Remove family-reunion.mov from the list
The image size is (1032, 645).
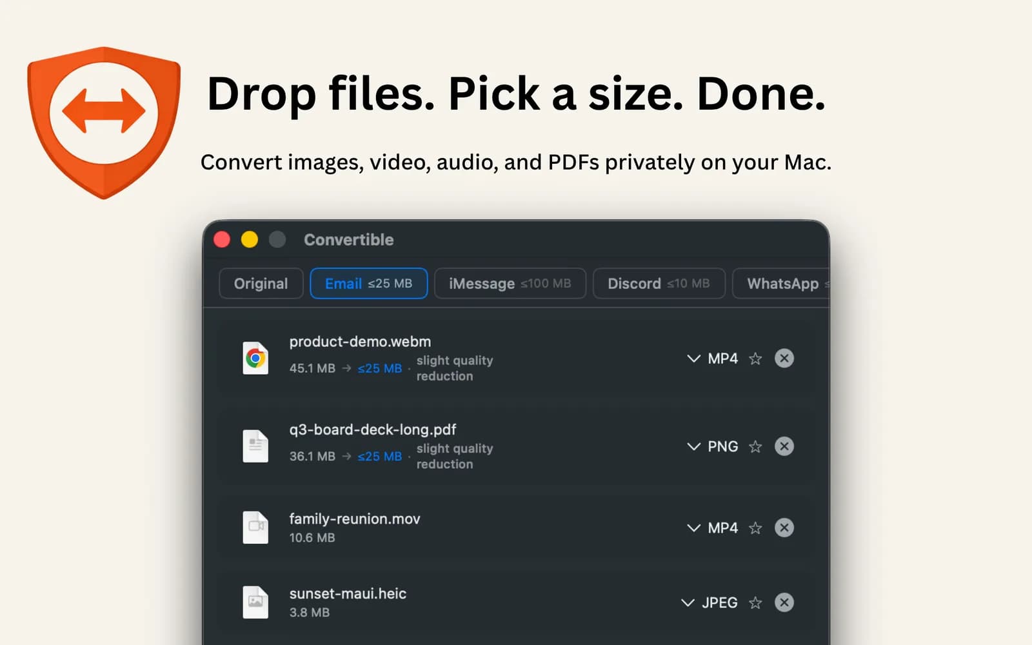pyautogui.click(x=784, y=528)
